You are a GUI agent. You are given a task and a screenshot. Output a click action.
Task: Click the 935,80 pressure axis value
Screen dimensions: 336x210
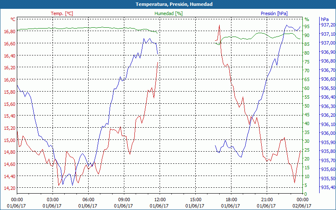coord(328,151)
